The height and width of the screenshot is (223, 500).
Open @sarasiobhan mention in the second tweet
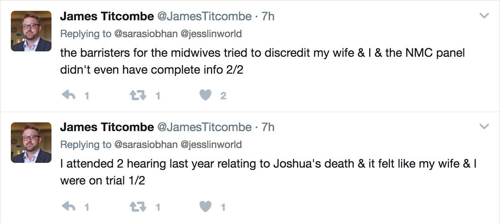(146, 145)
